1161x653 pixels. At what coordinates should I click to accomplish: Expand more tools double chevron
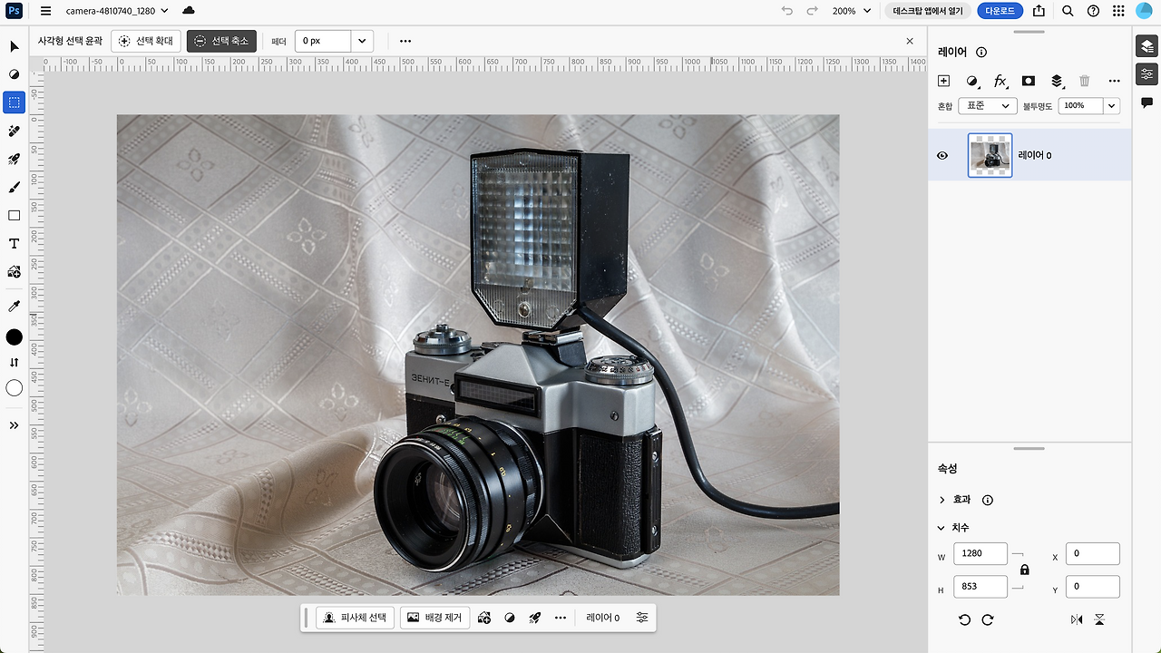14,424
